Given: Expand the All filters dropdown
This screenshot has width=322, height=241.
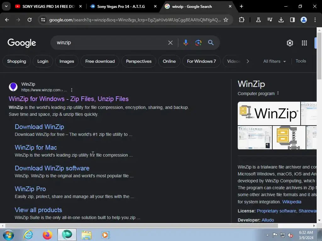Looking at the screenshot, I should [274, 61].
